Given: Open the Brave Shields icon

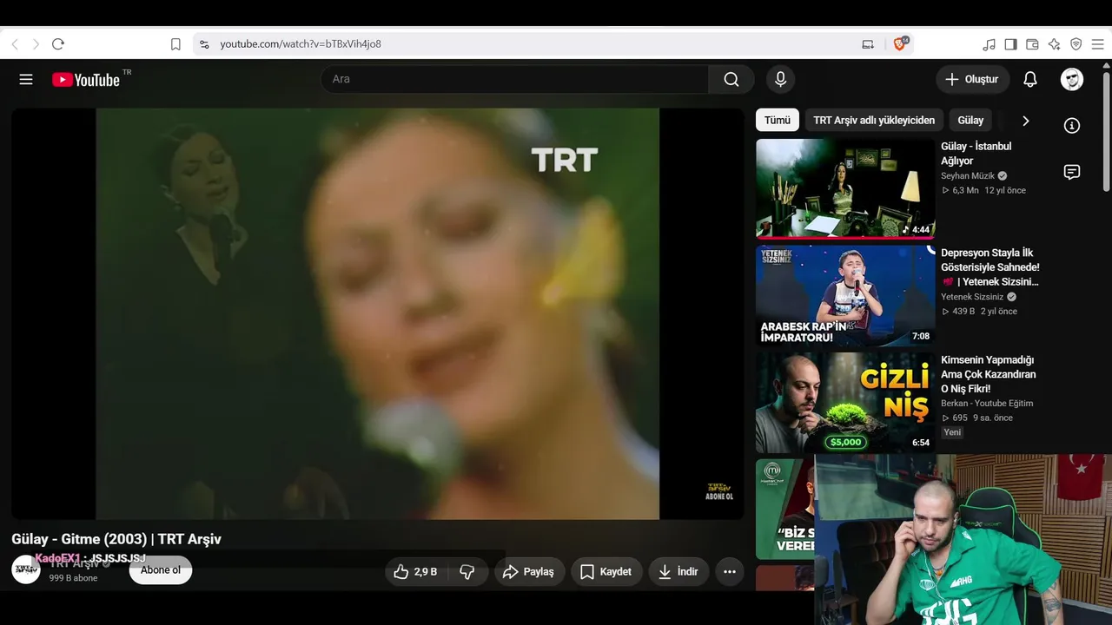Looking at the screenshot, I should click(x=900, y=43).
